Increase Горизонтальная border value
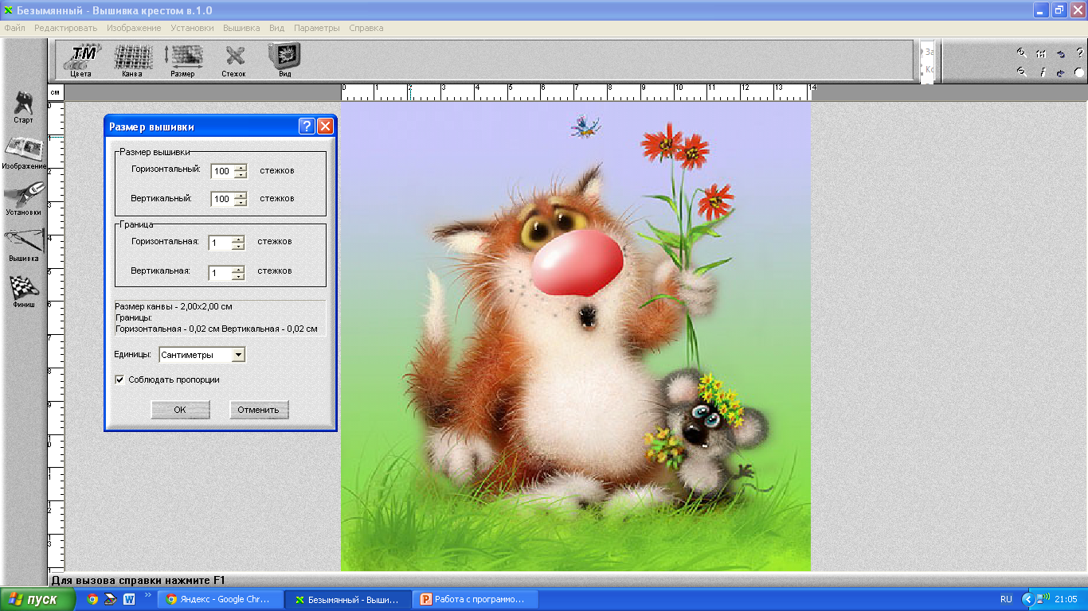Image resolution: width=1088 pixels, height=611 pixels. click(237, 239)
